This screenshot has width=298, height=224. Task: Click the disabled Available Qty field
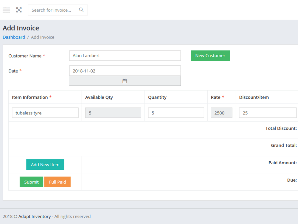[x=113, y=113]
